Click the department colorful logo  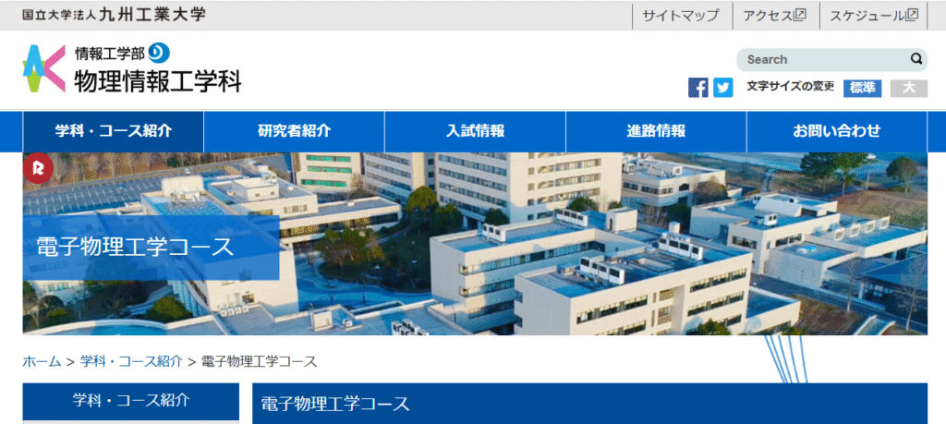coord(44,68)
